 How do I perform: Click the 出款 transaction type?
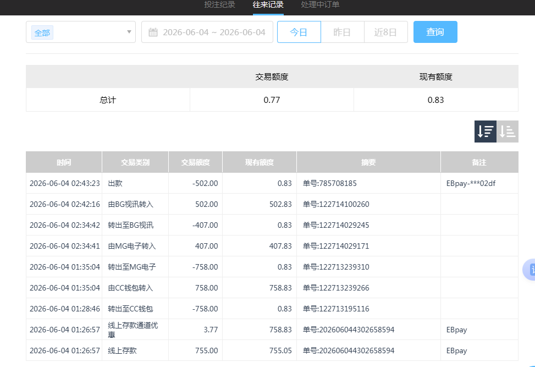[115, 183]
